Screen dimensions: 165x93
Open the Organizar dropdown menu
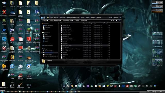[x=45, y=20]
